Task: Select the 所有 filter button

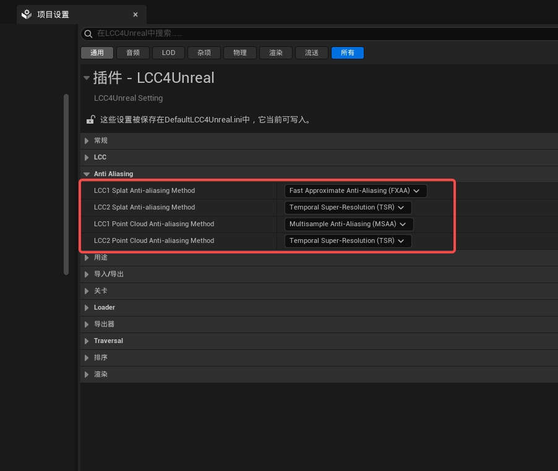Action: (x=348, y=53)
